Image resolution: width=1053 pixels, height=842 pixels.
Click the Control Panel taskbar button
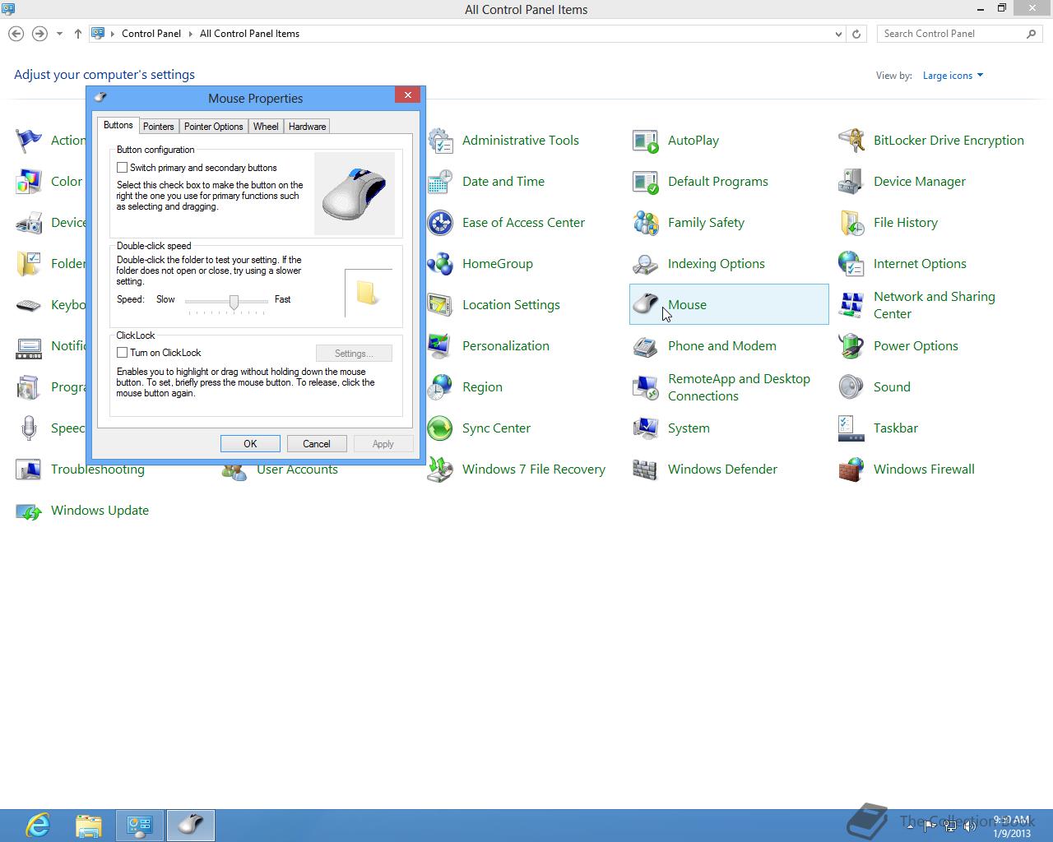(140, 825)
